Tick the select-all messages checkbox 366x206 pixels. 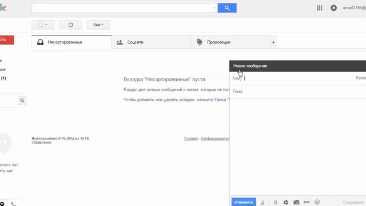(x=41, y=25)
